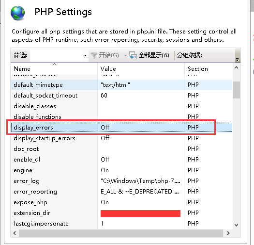Click the Show All (全部显示) icon
The image size is (254, 245).
coord(133,55)
